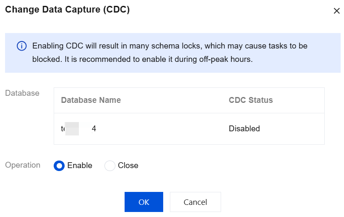Confirm with the OK button
Viewport: 344px width, 217px height.
click(x=143, y=202)
